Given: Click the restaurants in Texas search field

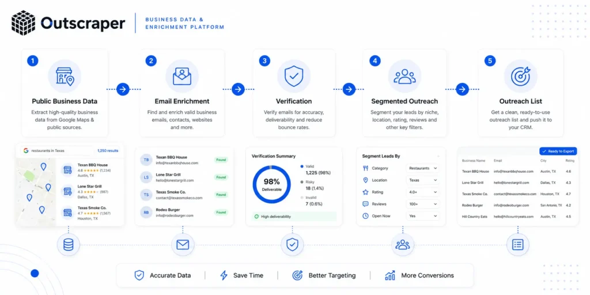Looking at the screenshot, I should pyautogui.click(x=56, y=150).
